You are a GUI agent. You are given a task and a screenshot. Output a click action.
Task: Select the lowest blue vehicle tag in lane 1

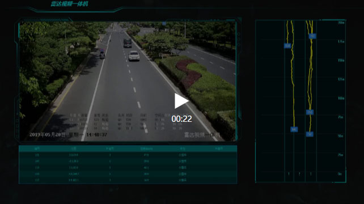294,129
